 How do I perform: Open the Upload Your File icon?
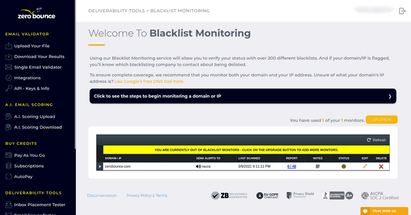tap(9, 46)
